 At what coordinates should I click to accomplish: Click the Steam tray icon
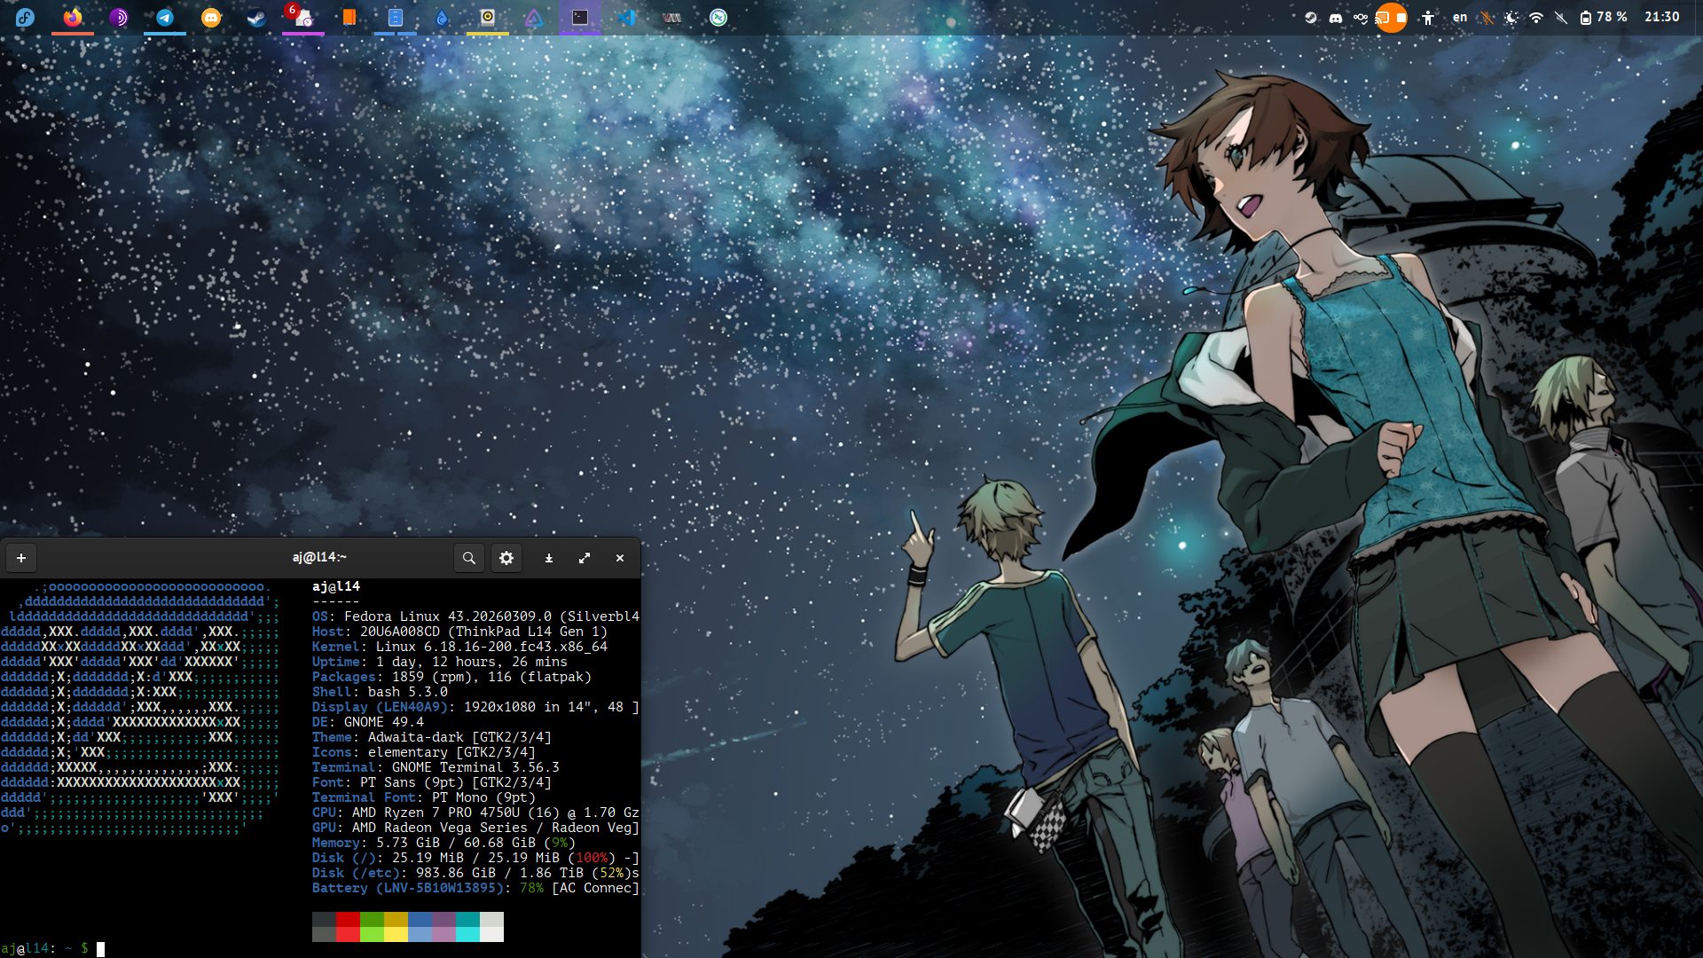(x=1310, y=17)
